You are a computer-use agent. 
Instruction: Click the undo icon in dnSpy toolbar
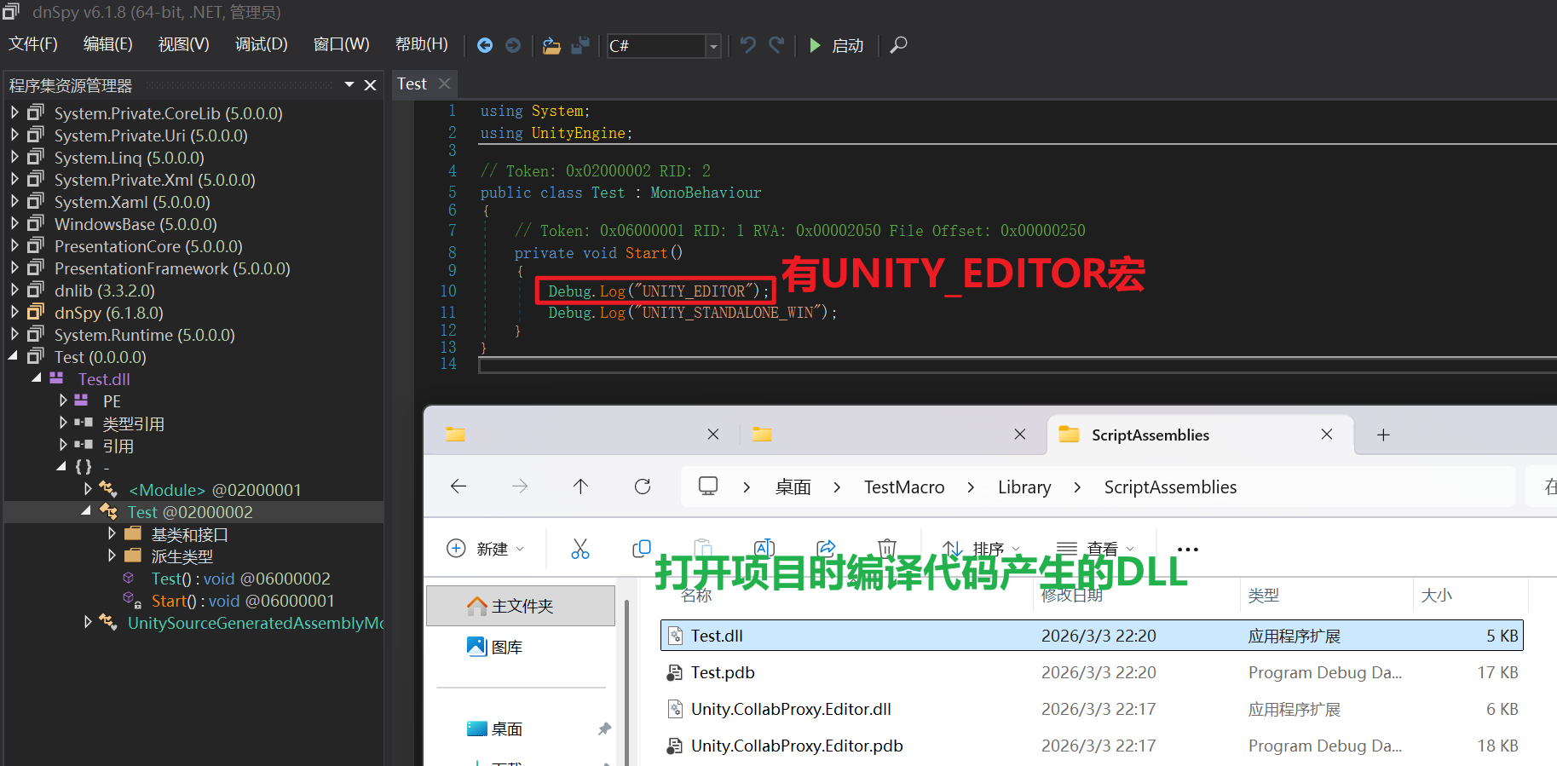[747, 45]
